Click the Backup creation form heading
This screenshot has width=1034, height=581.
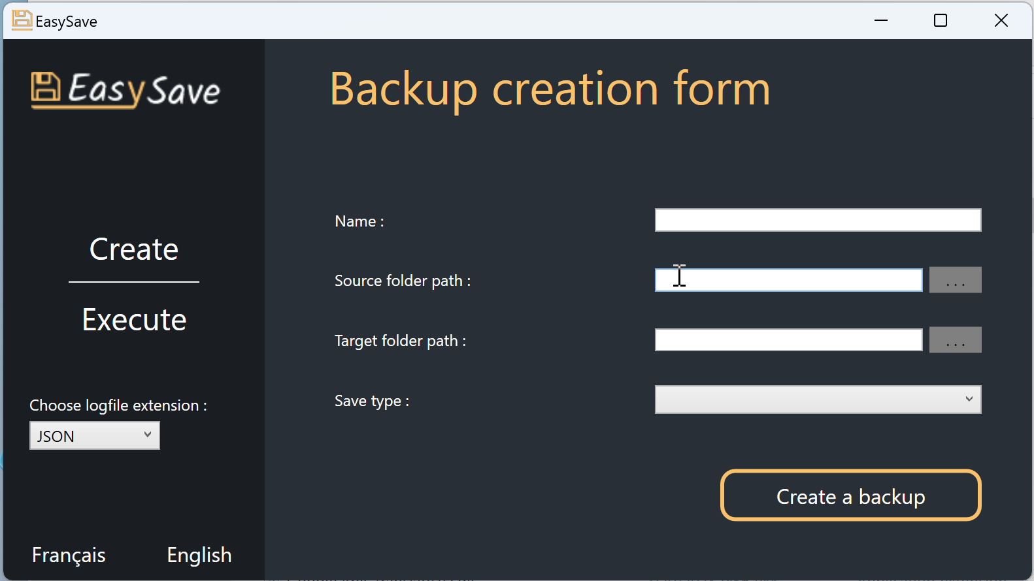[x=550, y=89]
